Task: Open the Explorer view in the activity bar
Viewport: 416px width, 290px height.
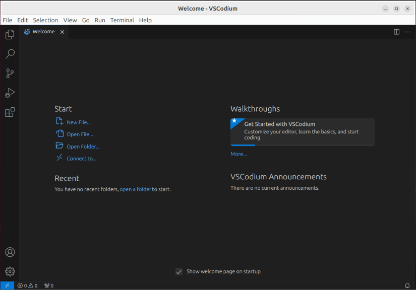Action: pos(10,34)
